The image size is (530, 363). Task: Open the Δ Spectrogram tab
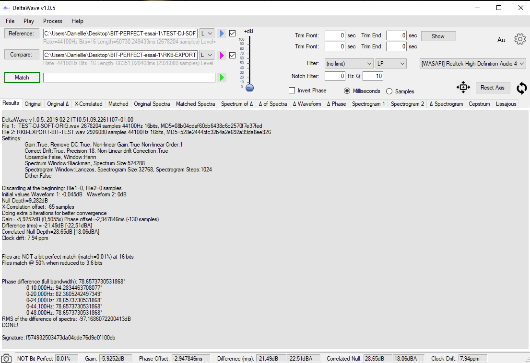(x=446, y=104)
